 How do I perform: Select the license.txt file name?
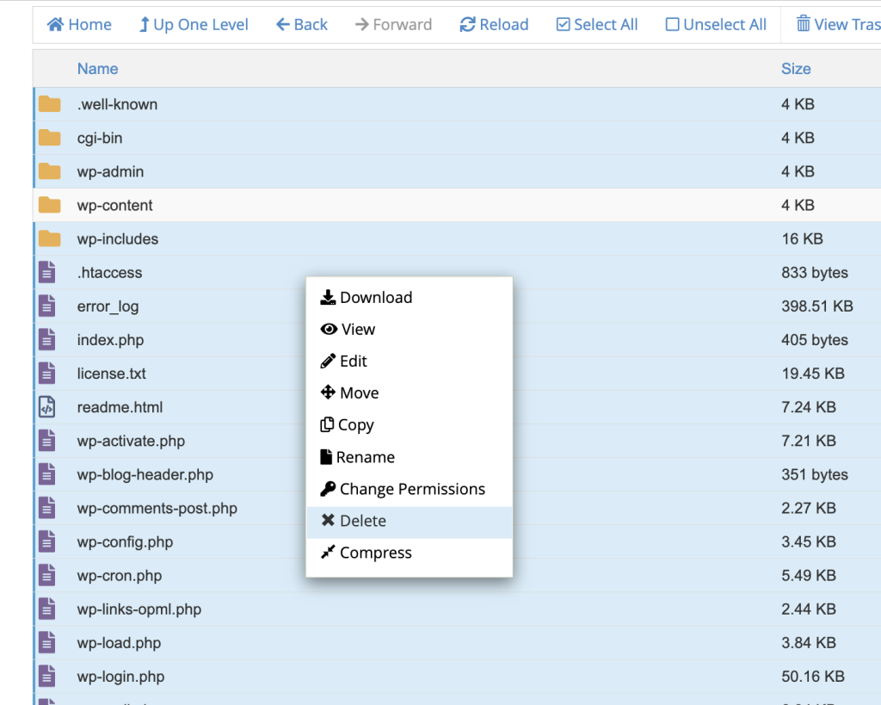click(x=111, y=374)
